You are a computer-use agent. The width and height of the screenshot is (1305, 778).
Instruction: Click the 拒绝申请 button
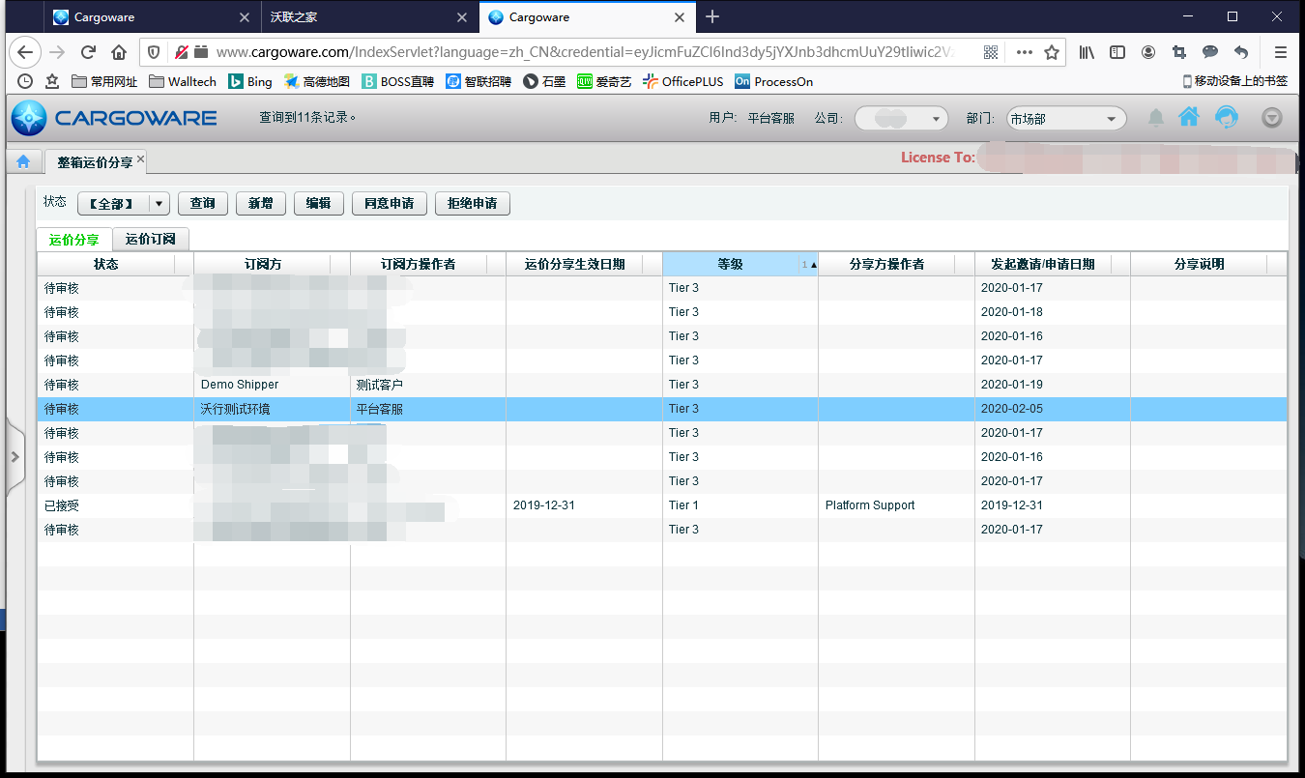pos(472,203)
